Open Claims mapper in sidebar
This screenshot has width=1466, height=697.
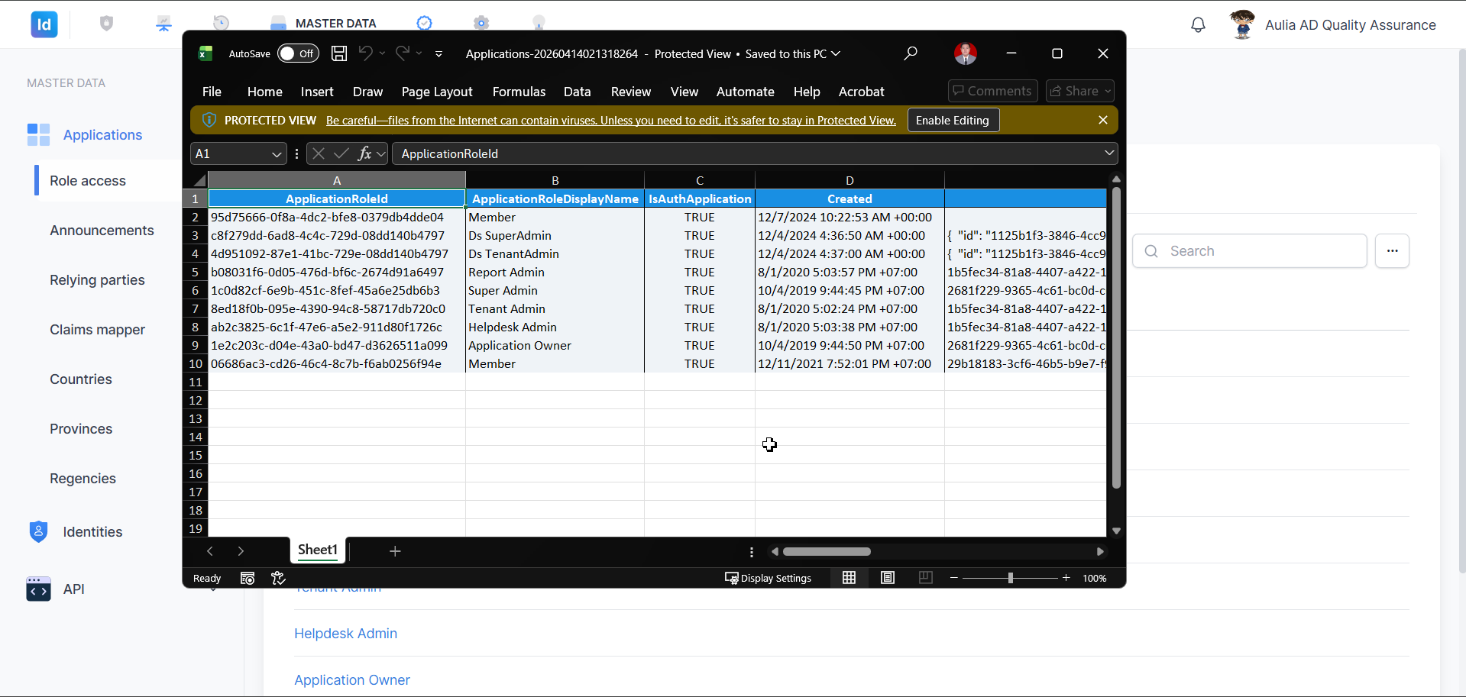97,330
